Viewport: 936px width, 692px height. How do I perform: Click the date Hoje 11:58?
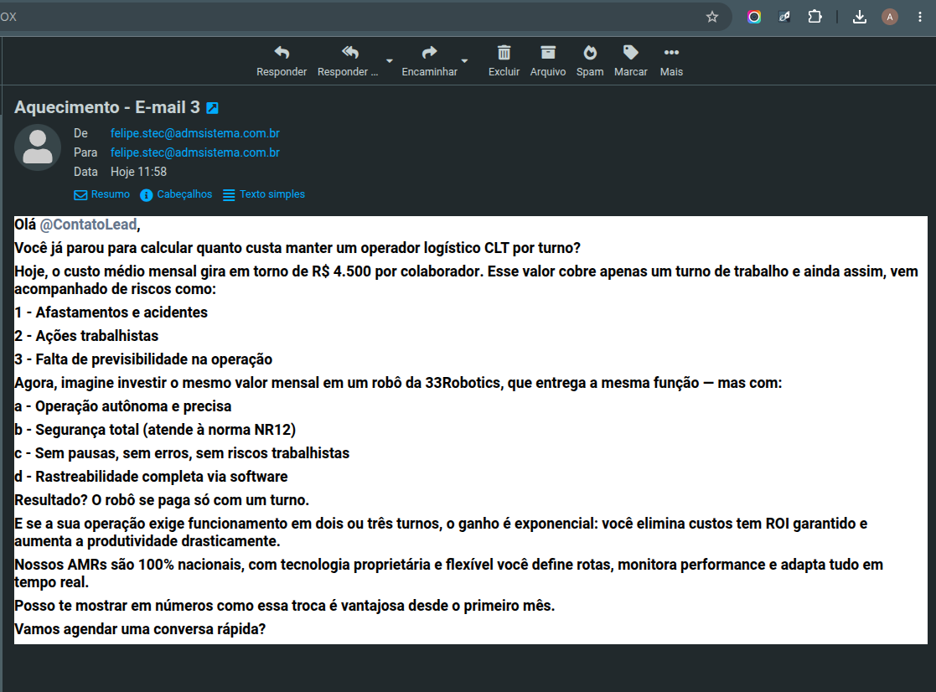click(138, 172)
